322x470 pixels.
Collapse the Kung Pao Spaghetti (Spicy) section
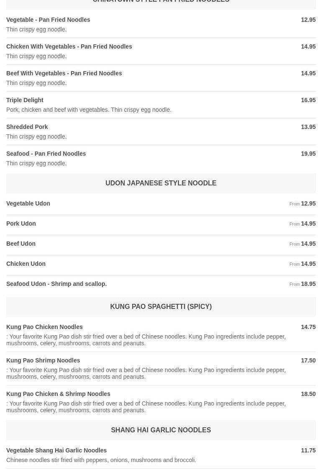[161, 306]
